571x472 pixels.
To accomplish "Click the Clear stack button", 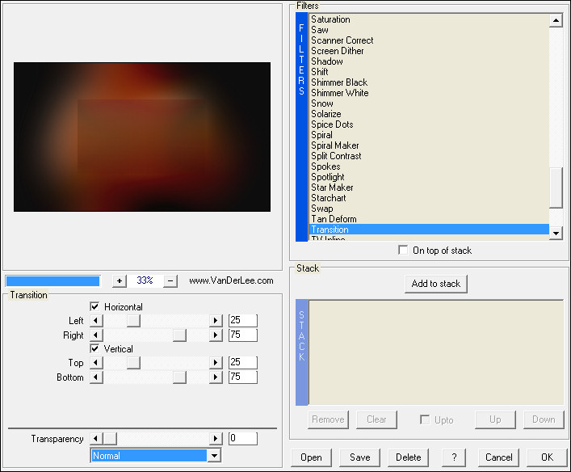I will click(x=376, y=419).
